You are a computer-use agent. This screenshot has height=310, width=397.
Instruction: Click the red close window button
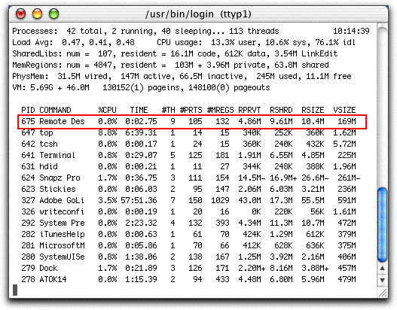tap(21, 14)
